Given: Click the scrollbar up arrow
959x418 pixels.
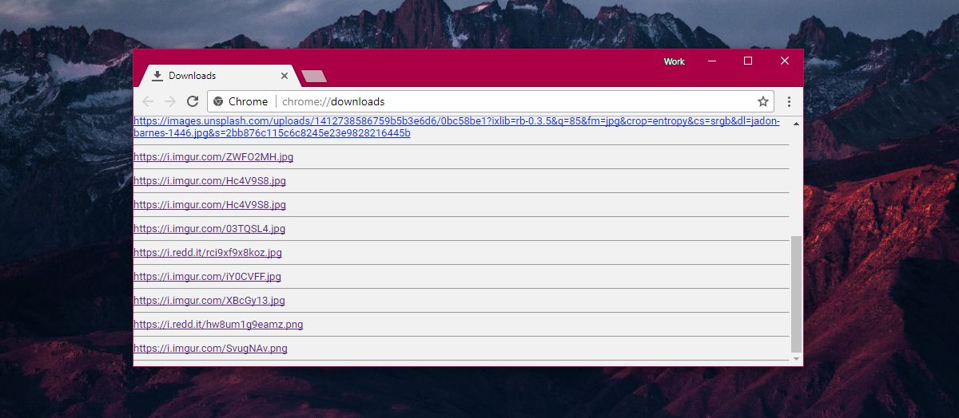Looking at the screenshot, I should (x=795, y=123).
